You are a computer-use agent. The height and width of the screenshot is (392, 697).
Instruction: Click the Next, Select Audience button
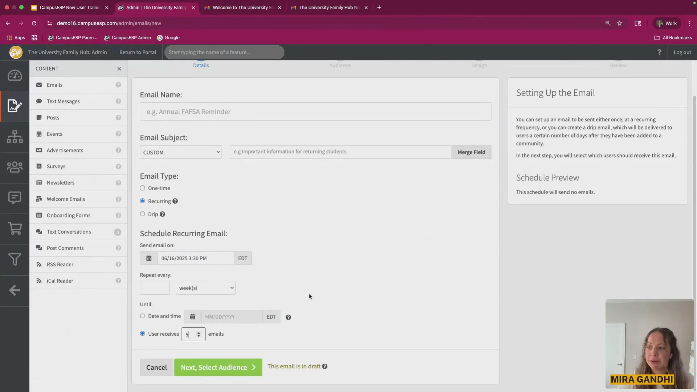point(218,367)
